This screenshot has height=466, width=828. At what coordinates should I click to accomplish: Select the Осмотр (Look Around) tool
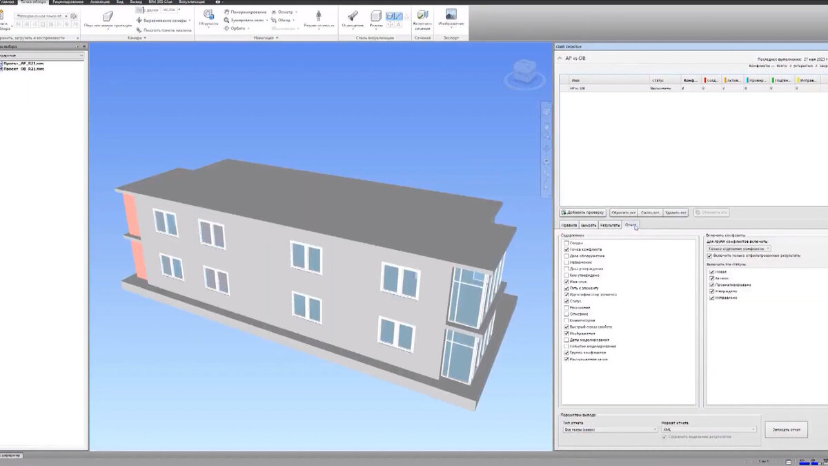[x=284, y=12]
